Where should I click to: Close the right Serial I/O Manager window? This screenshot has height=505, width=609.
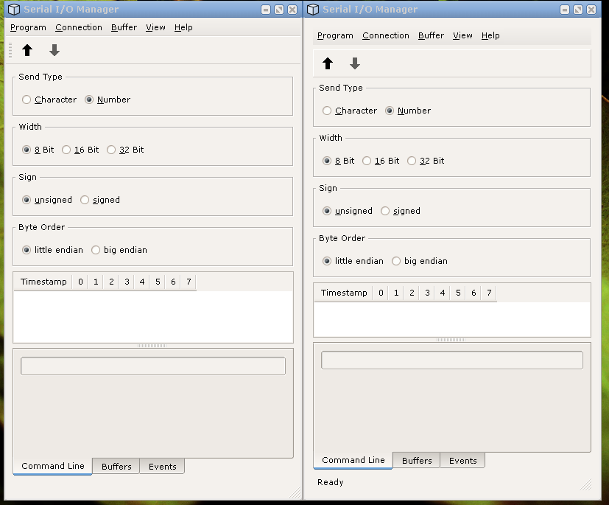[591, 10]
